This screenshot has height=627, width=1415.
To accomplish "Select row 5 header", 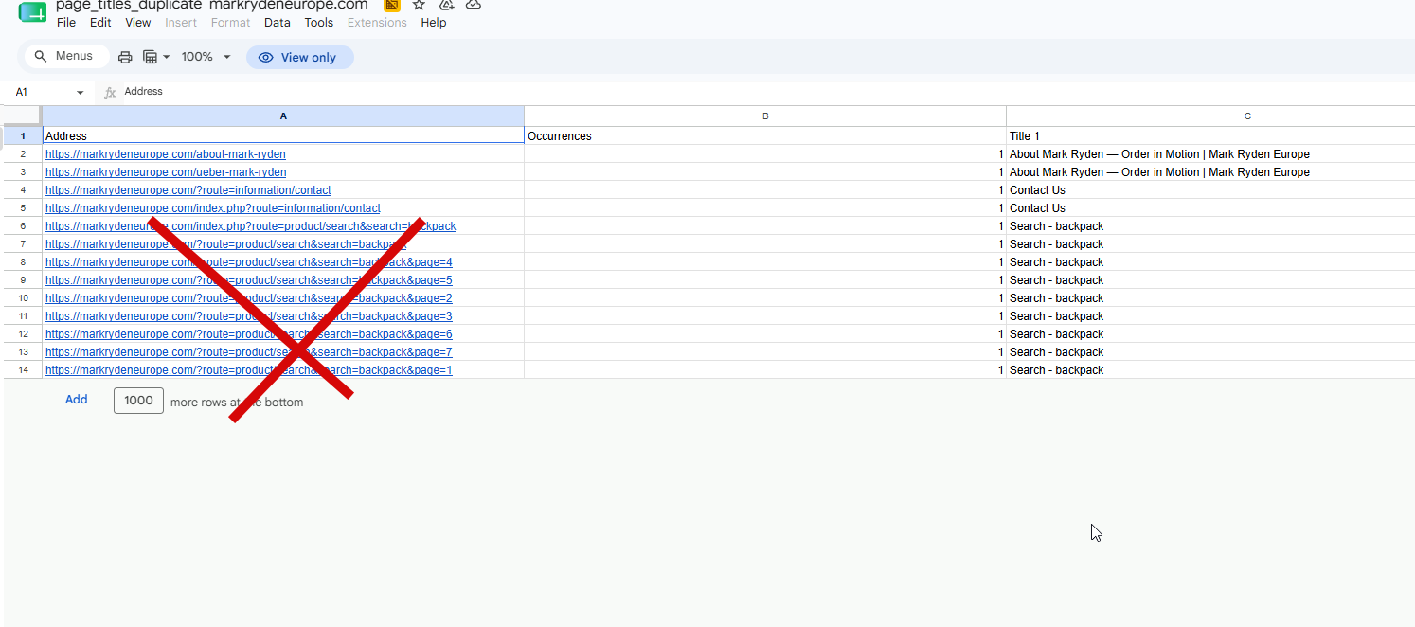I will coord(23,208).
